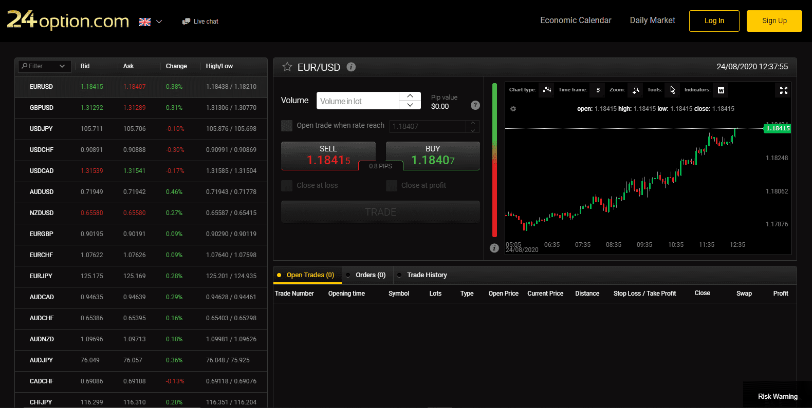Click the Sign Up button
The width and height of the screenshot is (812, 408).
point(774,21)
